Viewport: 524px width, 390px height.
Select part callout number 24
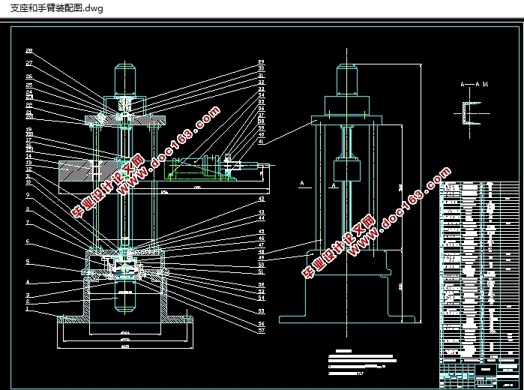(29, 91)
